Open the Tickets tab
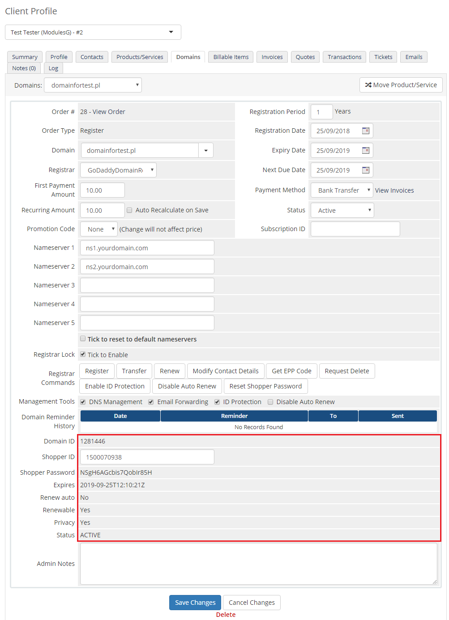Screen dimensions: 449x620 click(x=383, y=57)
